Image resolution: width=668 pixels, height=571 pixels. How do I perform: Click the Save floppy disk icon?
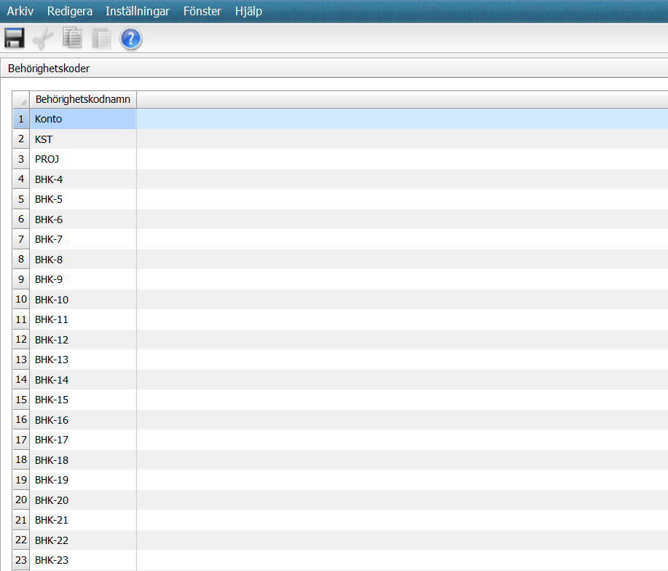click(x=15, y=39)
